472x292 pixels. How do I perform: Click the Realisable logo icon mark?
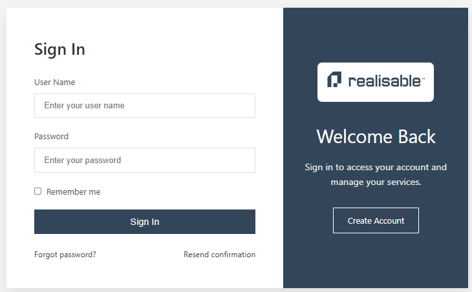tap(334, 81)
